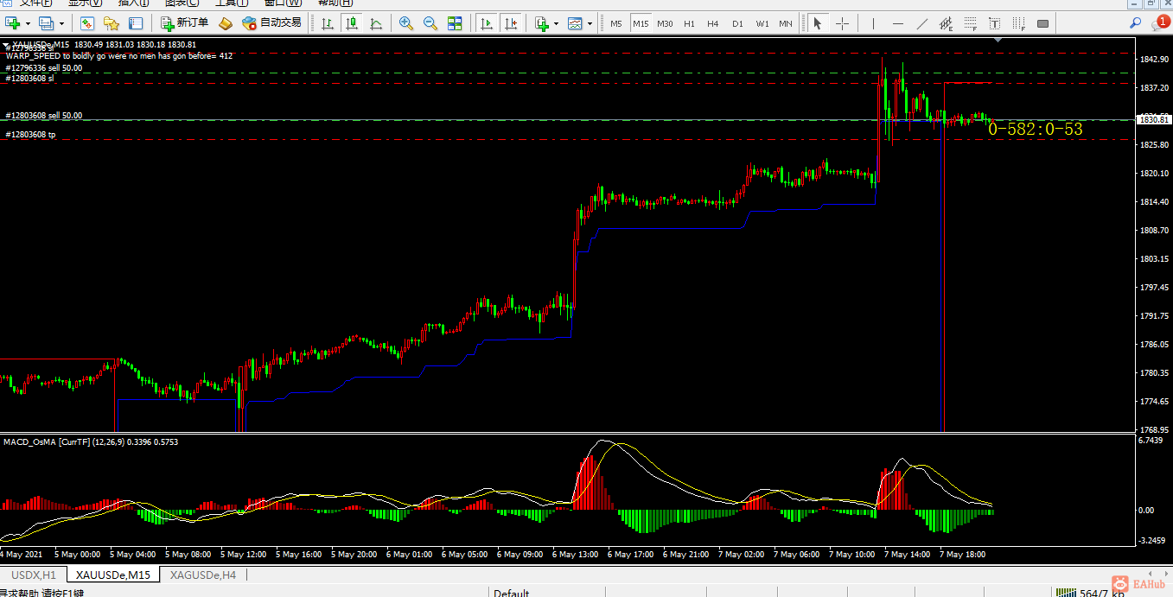Show the Terminal panel icon
1173x597 pixels.
(135, 23)
